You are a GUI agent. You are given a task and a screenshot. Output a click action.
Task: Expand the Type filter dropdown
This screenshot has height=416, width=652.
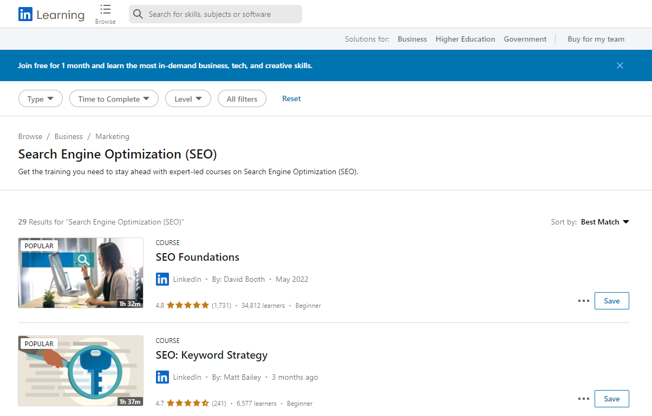point(41,99)
